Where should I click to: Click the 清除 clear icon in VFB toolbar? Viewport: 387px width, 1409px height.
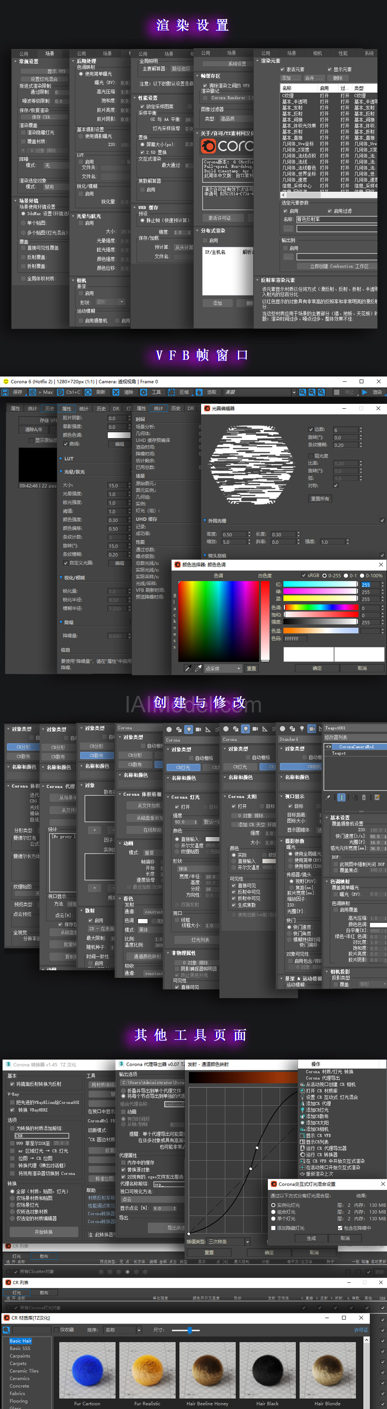pos(116,392)
